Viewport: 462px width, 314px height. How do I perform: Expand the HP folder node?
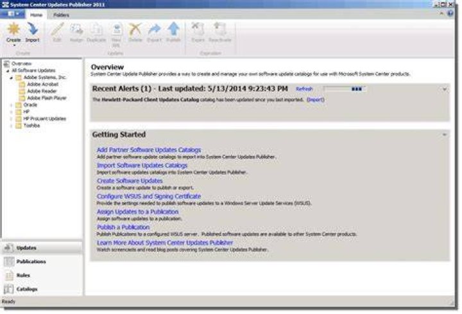[11, 112]
